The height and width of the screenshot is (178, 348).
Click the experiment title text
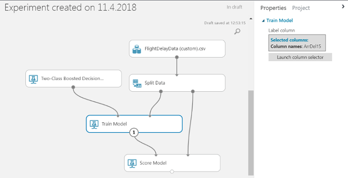pyautogui.click(x=71, y=8)
